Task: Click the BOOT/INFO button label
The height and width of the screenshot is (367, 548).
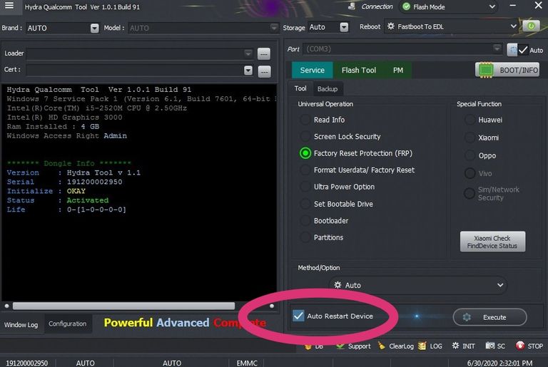Action: pos(519,70)
